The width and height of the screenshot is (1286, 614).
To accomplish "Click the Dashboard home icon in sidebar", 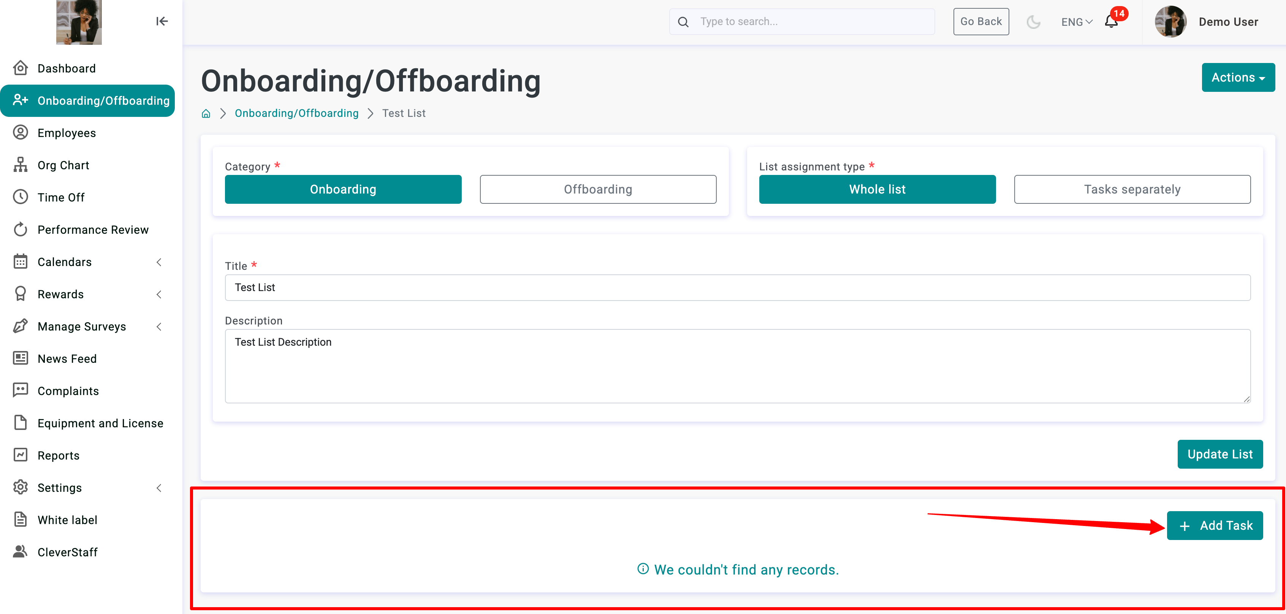I will point(21,68).
